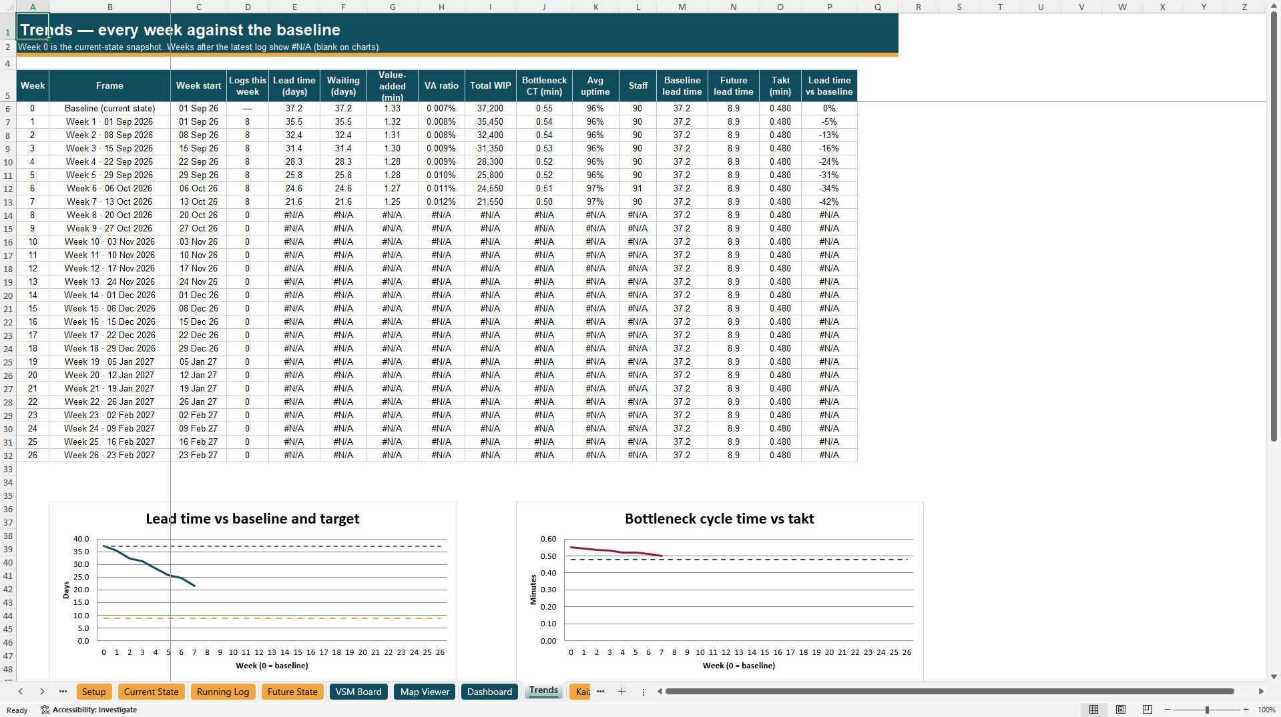This screenshot has width=1281, height=717.
Task: Go to the Dashboard sheet tab
Action: pyautogui.click(x=489, y=692)
